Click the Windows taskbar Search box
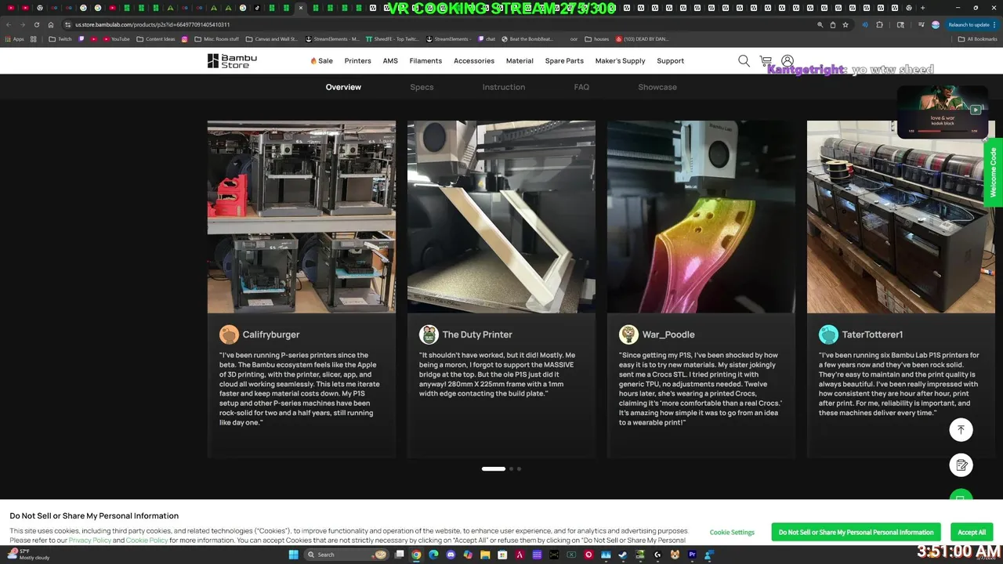 tap(346, 555)
